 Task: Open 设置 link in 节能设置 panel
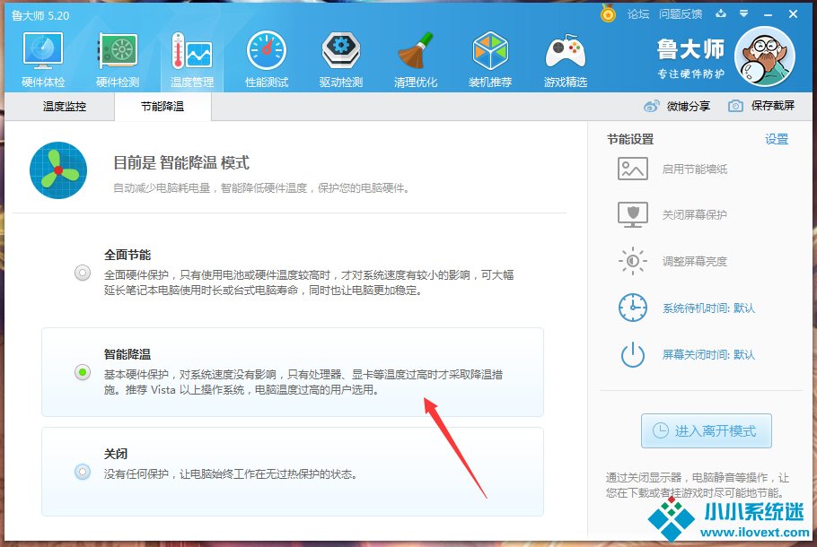tap(777, 139)
